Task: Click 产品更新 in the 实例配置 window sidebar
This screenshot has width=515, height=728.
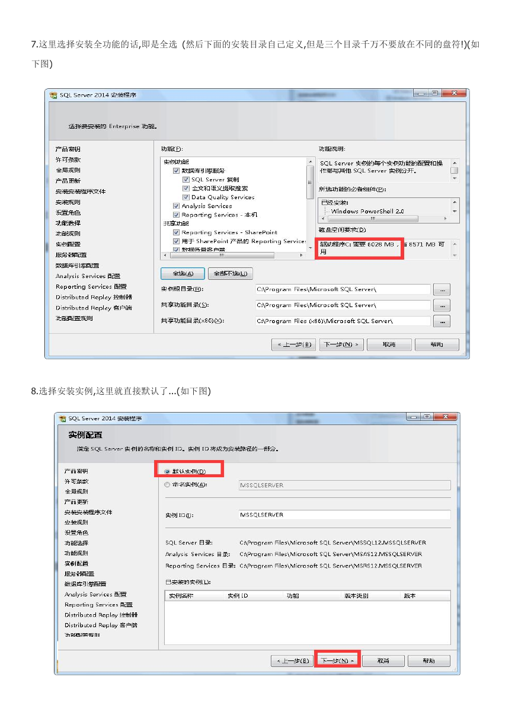Action: point(76,502)
